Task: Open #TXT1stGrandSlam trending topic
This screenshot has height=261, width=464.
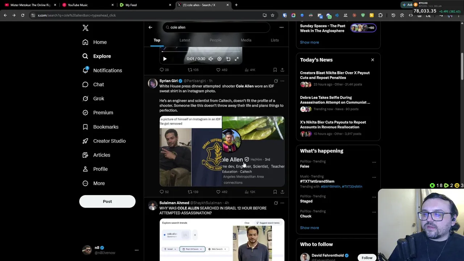Action: point(317,181)
